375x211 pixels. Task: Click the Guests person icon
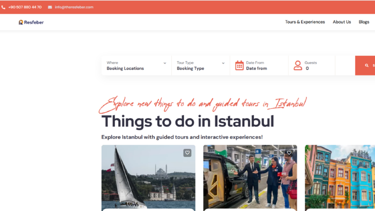pyautogui.click(x=298, y=65)
